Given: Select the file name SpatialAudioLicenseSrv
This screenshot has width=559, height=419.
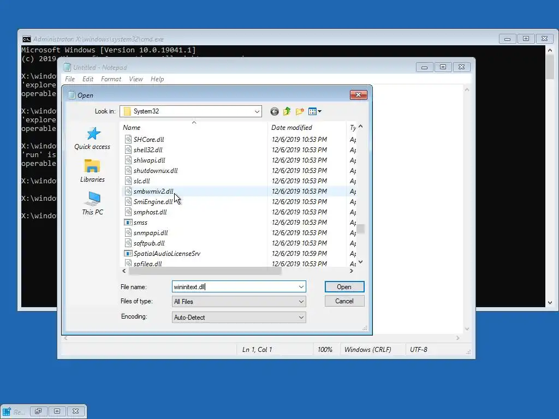Looking at the screenshot, I should tap(167, 253).
